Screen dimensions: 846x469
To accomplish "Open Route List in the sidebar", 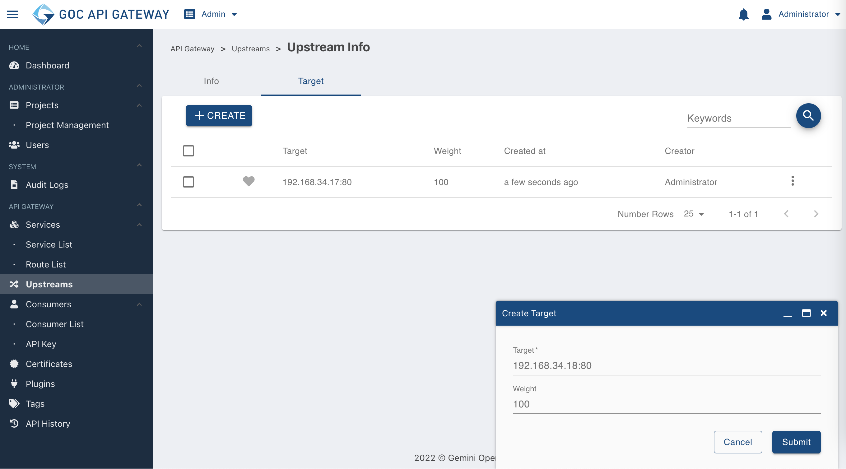I will point(46,264).
